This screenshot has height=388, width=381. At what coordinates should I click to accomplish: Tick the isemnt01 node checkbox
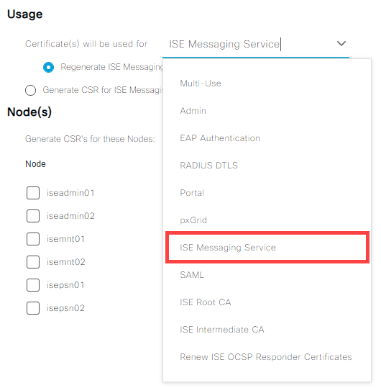(x=33, y=239)
